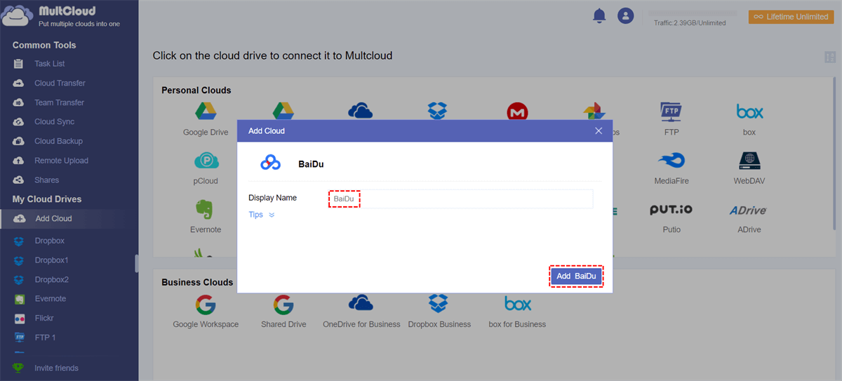The image size is (842, 381).
Task: Click Invite friends link
Action: [x=56, y=368]
